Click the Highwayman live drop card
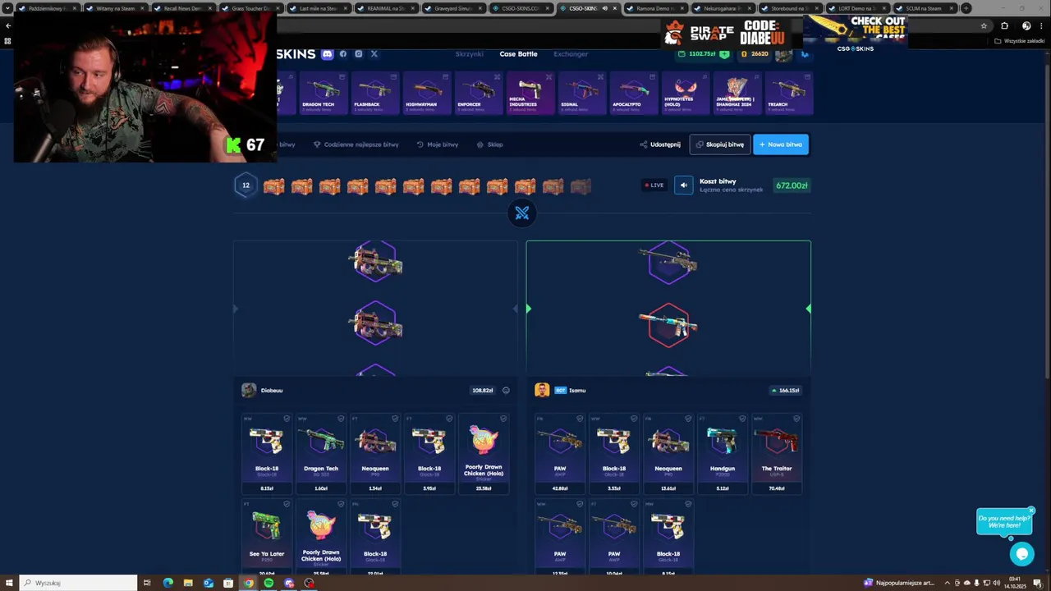The width and height of the screenshot is (1051, 591). pos(427,93)
